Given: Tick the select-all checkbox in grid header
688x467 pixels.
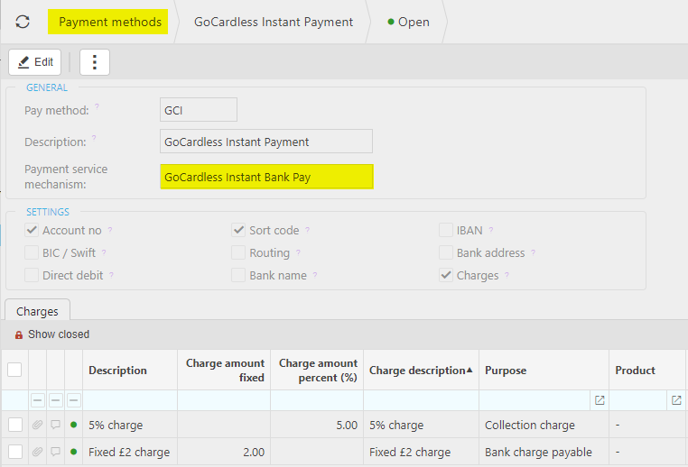Looking at the screenshot, I should (15, 370).
